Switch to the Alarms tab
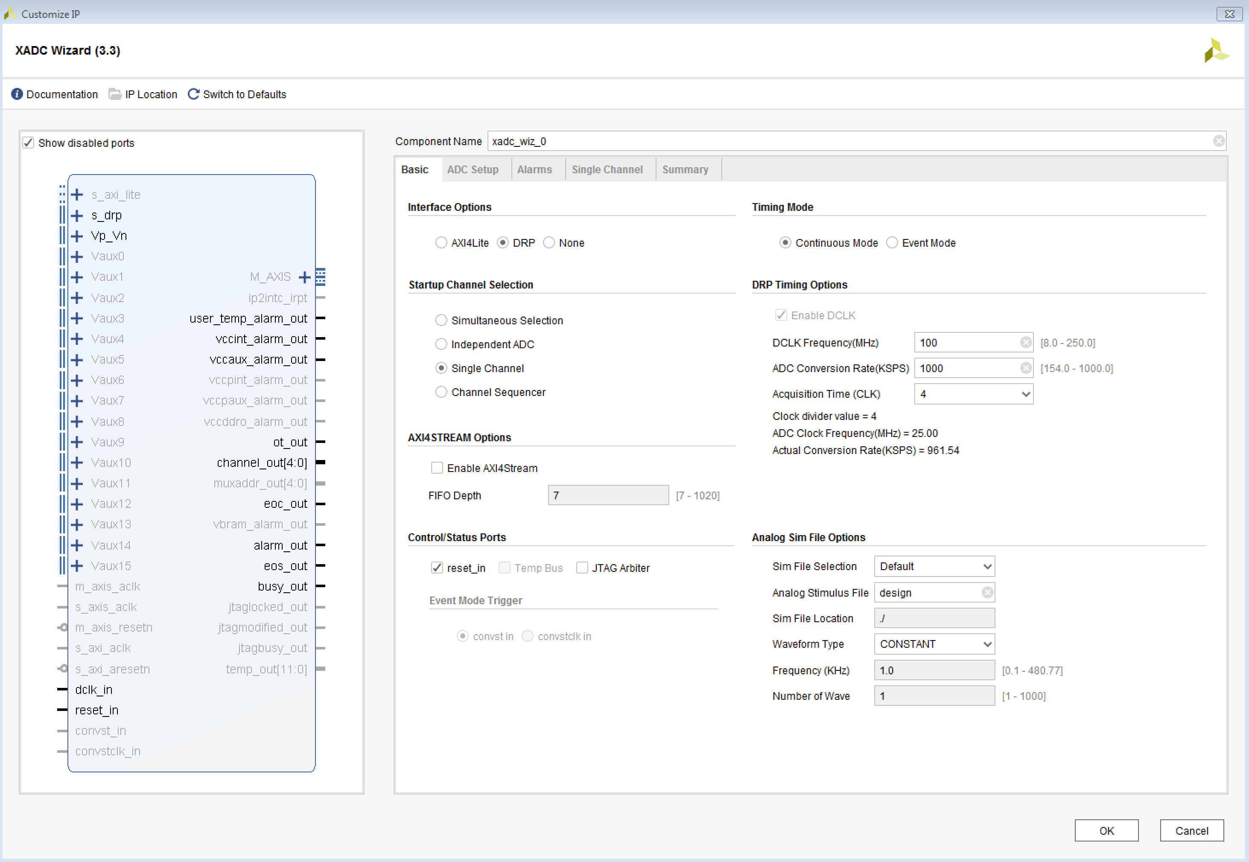The width and height of the screenshot is (1249, 862). coord(534,169)
